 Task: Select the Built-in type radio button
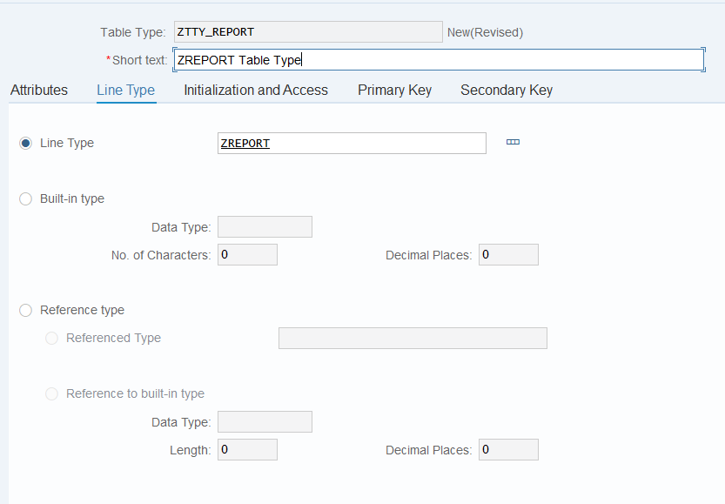click(x=25, y=198)
